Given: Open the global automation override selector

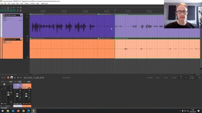Looking at the screenshot, I should tap(192, 78).
